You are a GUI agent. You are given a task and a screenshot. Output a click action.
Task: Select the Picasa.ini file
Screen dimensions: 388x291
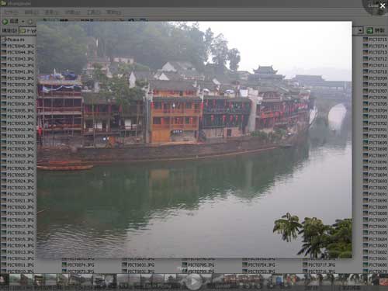pyautogui.click(x=14, y=40)
